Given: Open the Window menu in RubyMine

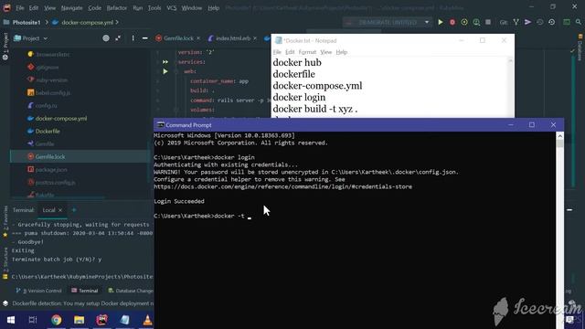Looking at the screenshot, I should (191, 8).
